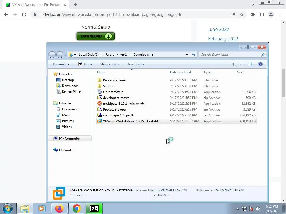Open the February 2022 archive link

pos(223,39)
